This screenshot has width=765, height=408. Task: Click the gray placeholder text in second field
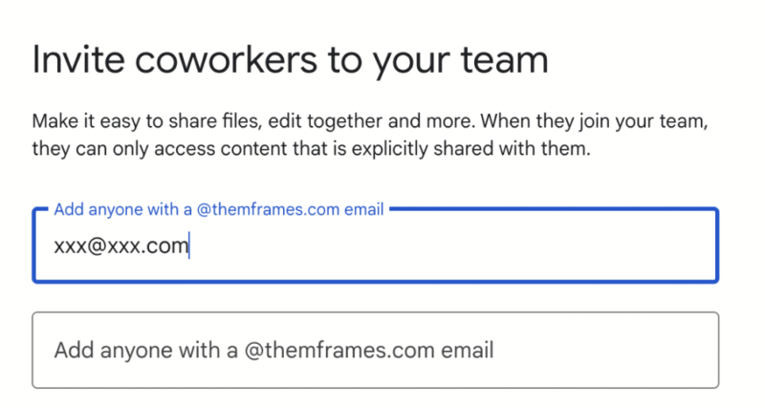coord(273,350)
